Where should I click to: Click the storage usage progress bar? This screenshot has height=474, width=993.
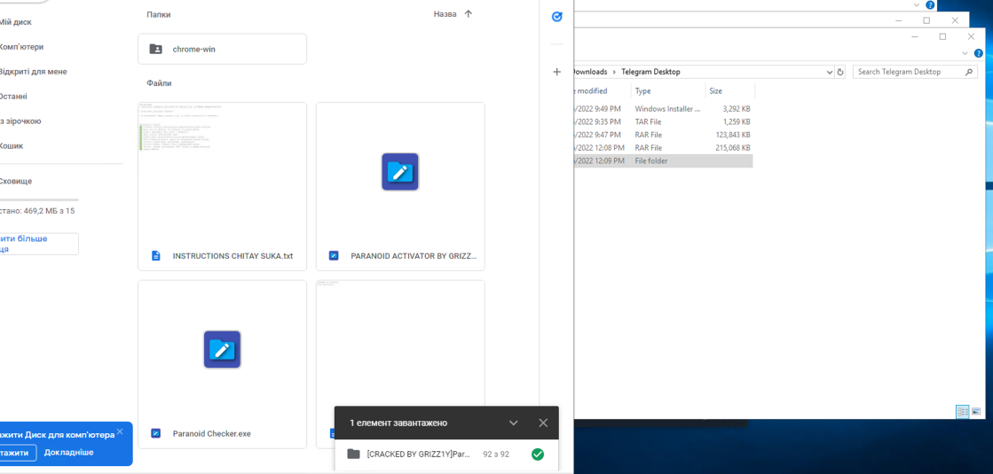coord(39,199)
